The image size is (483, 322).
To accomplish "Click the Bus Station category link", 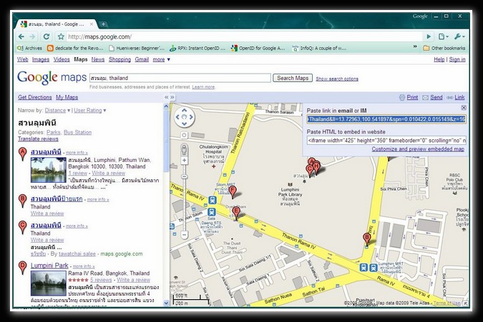I will click(77, 132).
